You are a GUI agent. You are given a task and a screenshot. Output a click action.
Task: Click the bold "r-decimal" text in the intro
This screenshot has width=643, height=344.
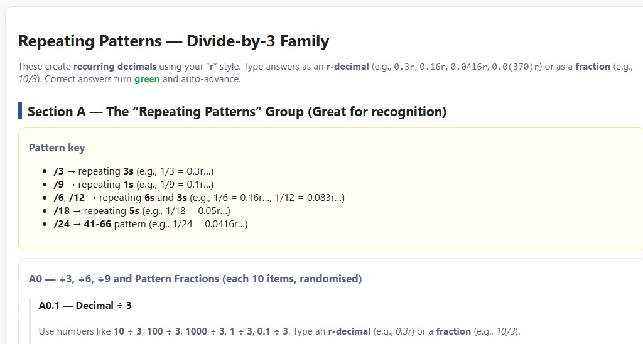[x=347, y=67]
